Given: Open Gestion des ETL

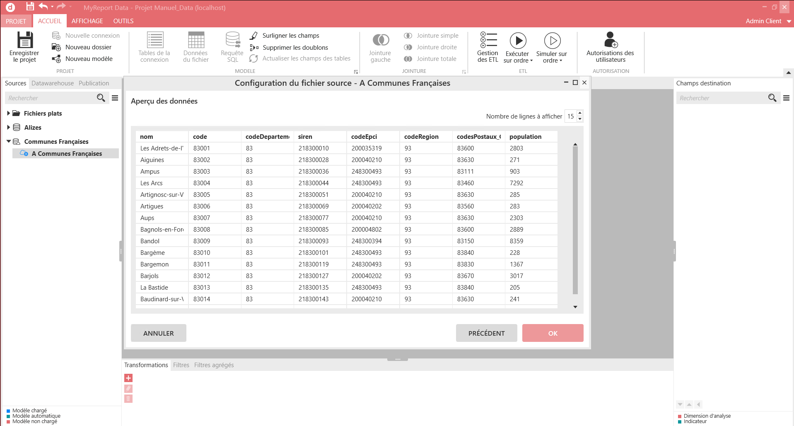Looking at the screenshot, I should (488, 47).
